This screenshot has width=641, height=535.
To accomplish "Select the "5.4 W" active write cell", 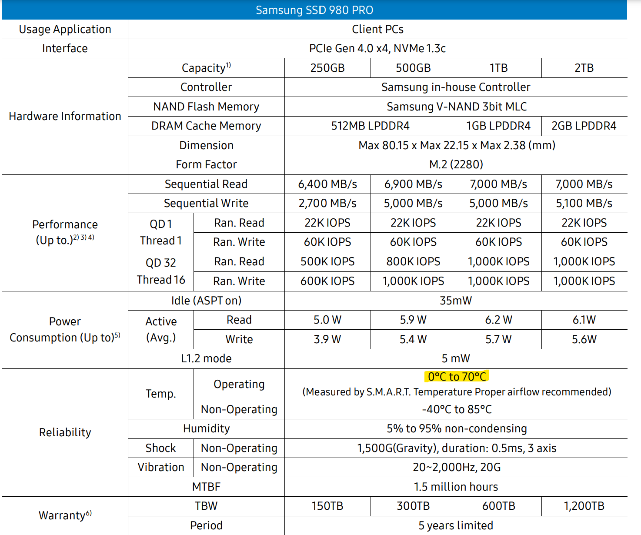I will click(x=413, y=339).
